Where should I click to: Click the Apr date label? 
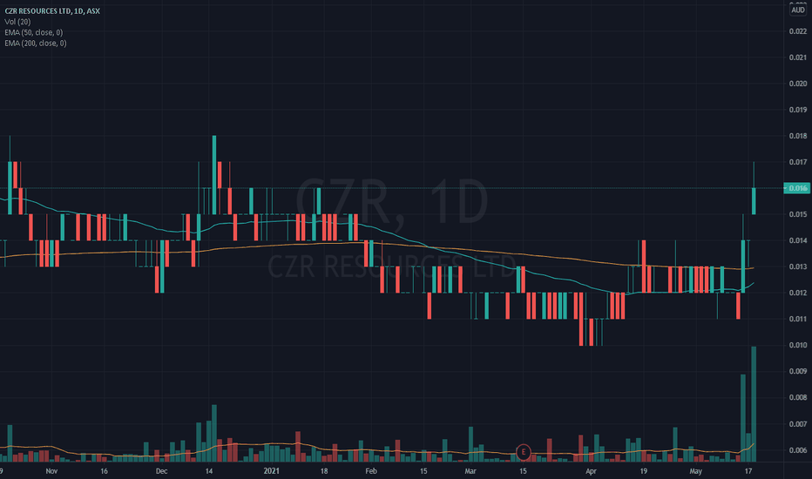coord(591,471)
